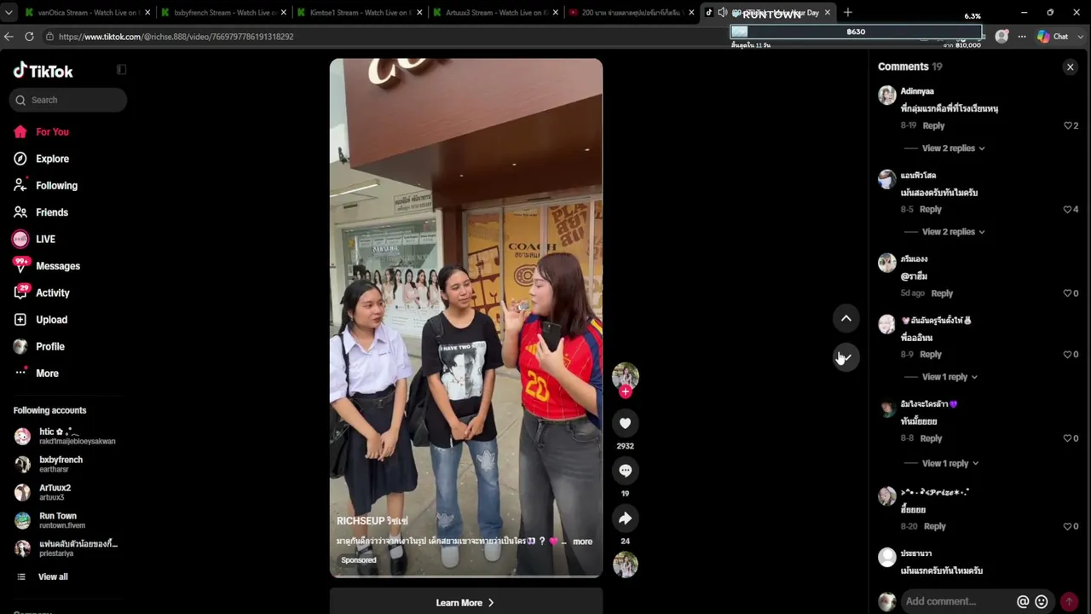This screenshot has width=1091, height=614.
Task: Click the Learn More button
Action: 465,603
